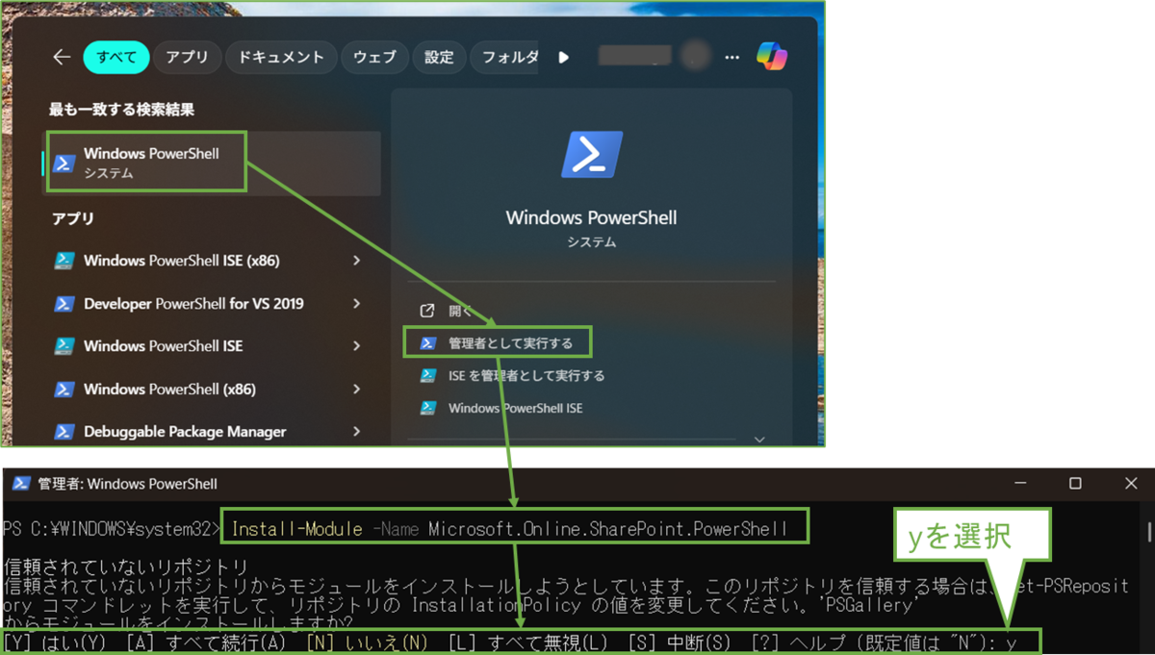Expand Windows PowerShell ISE (x86) chevron
1155x655 pixels.
tap(356, 261)
